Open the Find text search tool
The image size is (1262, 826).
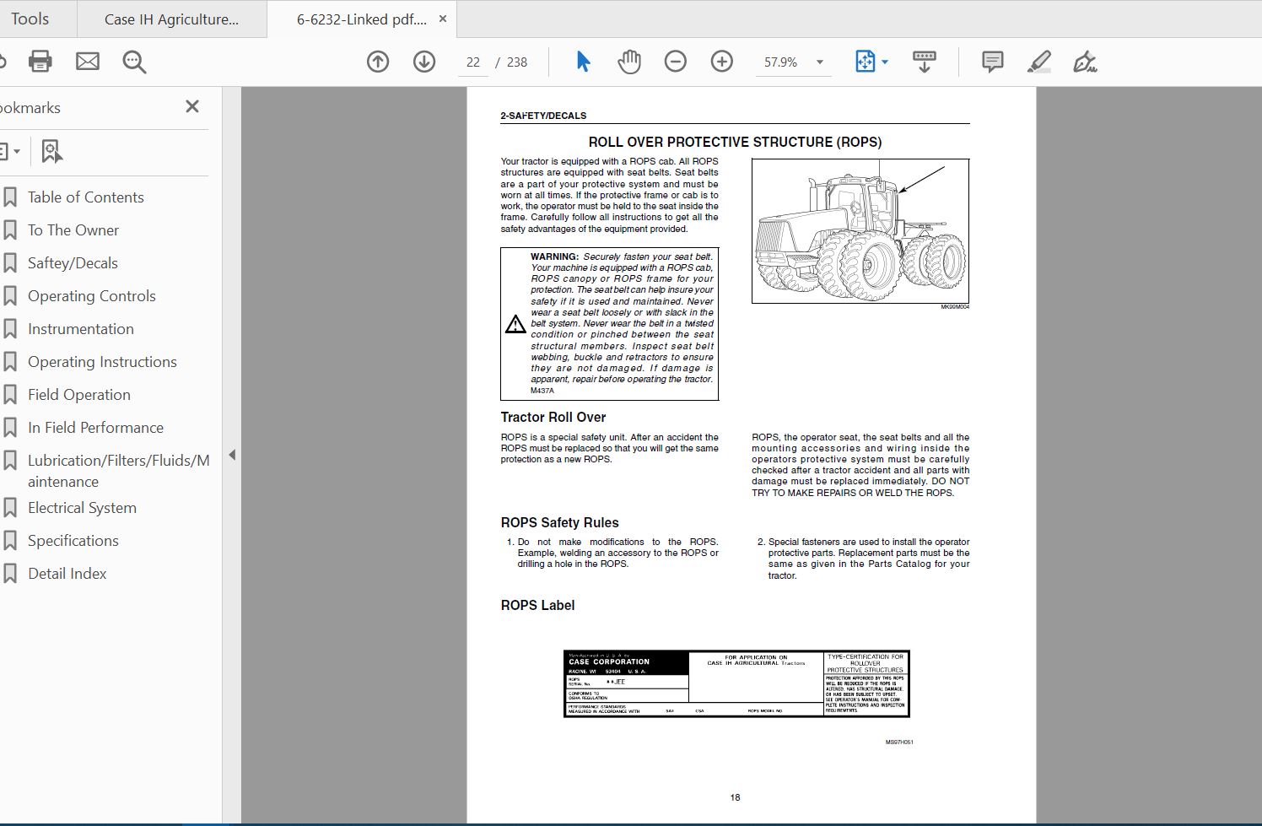point(134,62)
